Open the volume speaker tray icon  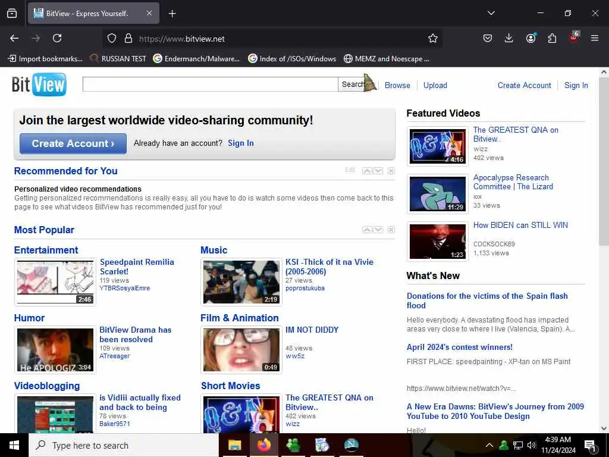tap(532, 445)
